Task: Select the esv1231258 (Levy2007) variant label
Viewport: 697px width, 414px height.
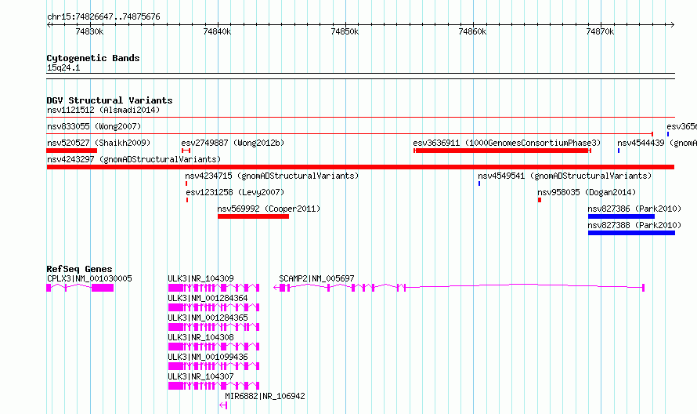Action: tap(235, 192)
